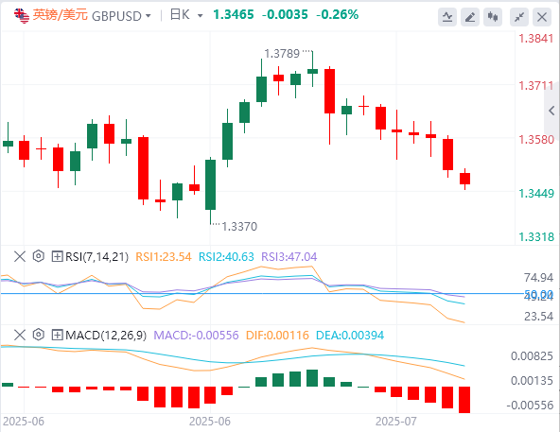This screenshot has height=432, width=560.
Task: Toggle the DIF line label in MACD
Action: click(x=277, y=336)
